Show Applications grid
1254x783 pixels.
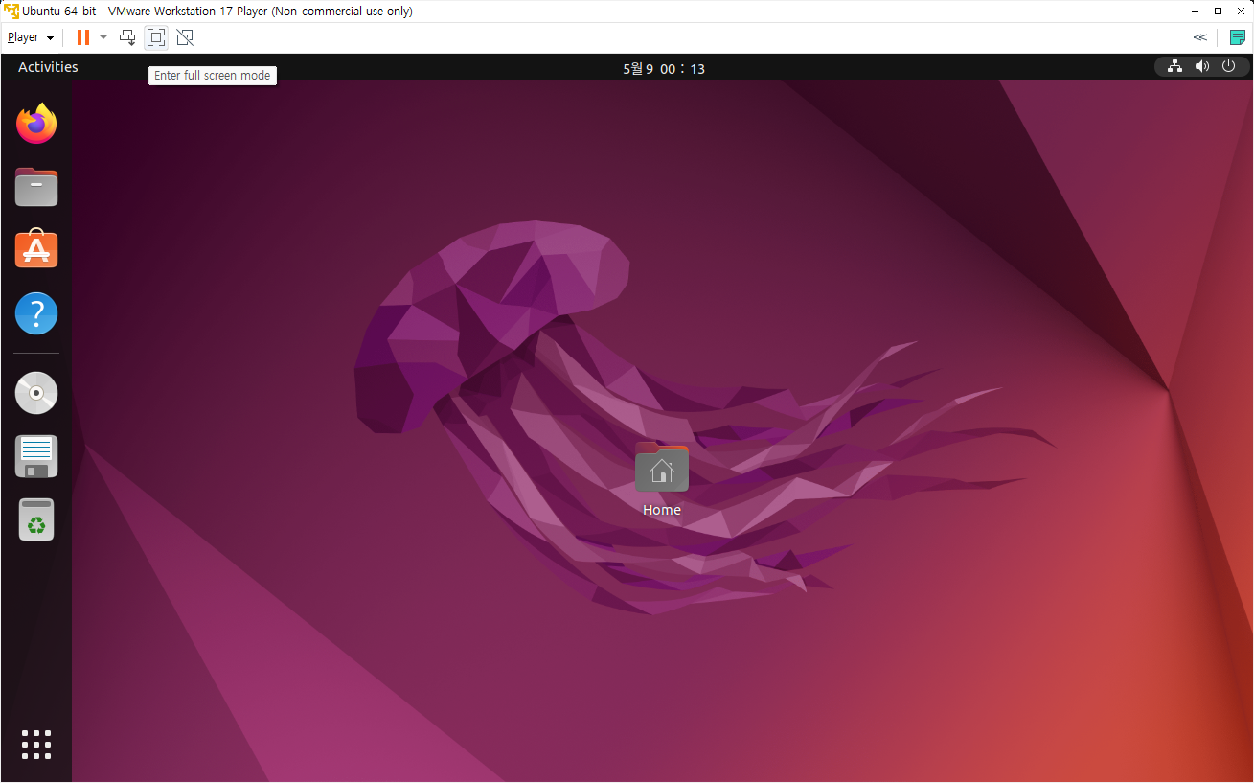[36, 745]
